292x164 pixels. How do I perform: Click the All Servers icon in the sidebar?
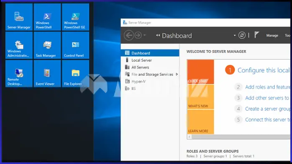tap(127, 67)
